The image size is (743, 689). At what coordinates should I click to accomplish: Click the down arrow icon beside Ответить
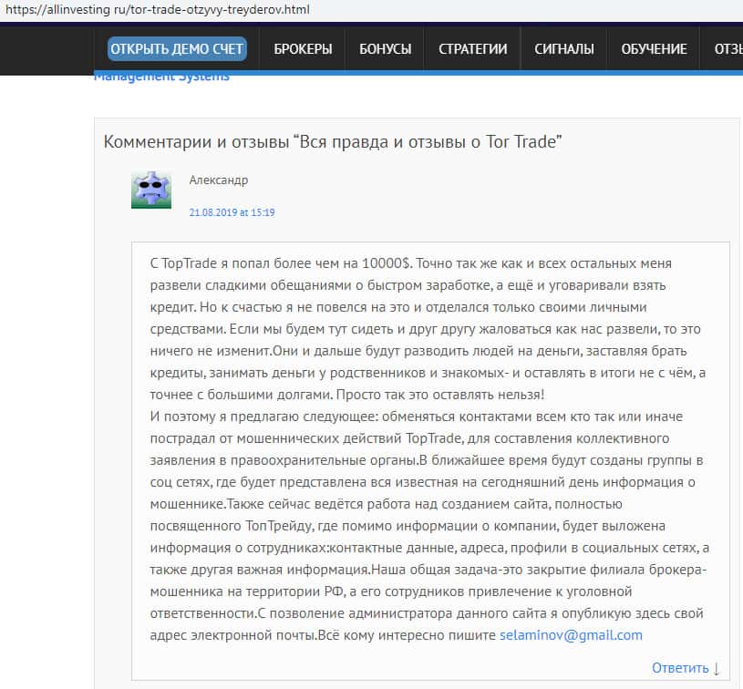[716, 669]
